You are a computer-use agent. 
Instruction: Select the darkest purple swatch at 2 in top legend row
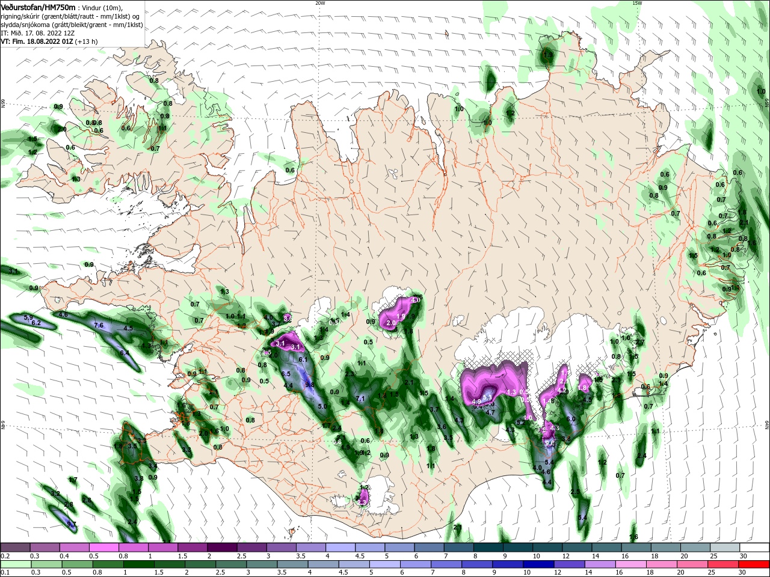(x=222, y=548)
